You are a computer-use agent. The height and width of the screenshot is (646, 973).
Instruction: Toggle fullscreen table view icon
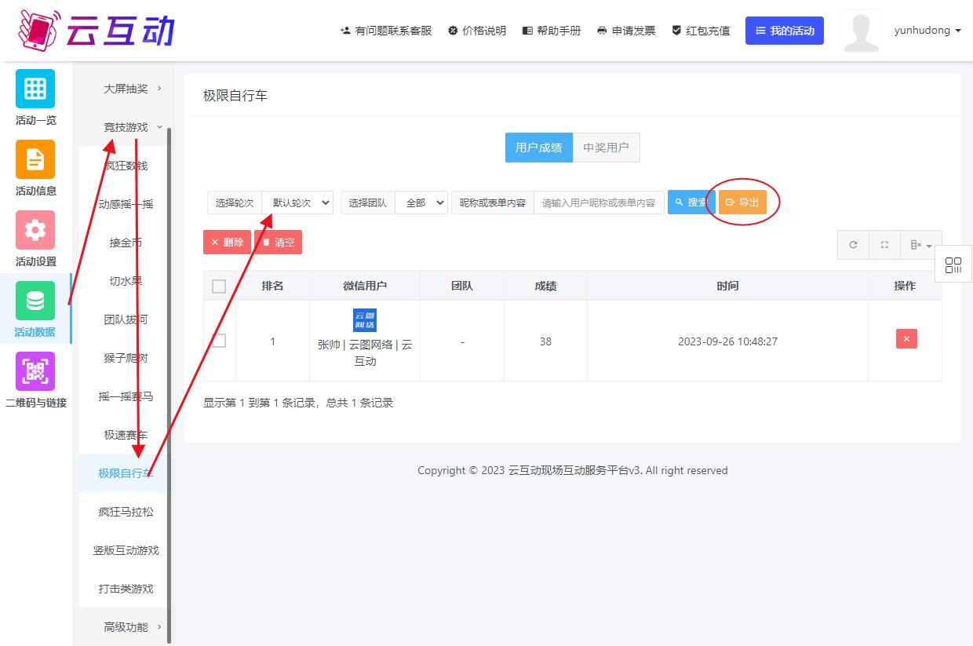click(x=884, y=245)
